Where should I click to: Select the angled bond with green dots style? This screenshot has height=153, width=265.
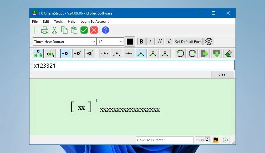(x=153, y=53)
